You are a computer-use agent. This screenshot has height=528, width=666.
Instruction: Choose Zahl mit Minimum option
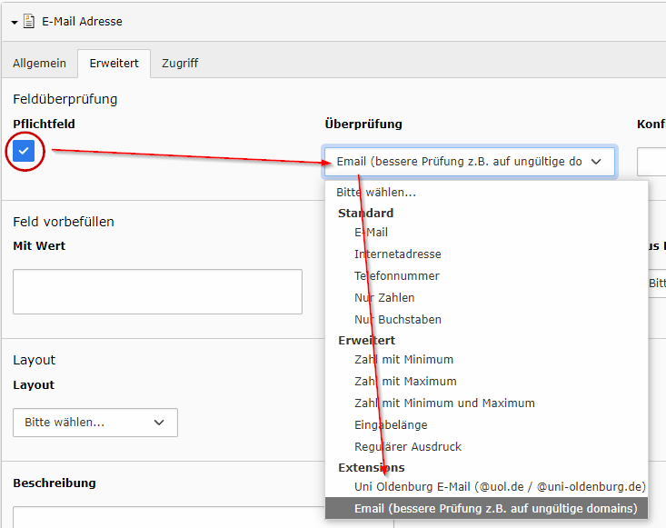pyautogui.click(x=403, y=360)
